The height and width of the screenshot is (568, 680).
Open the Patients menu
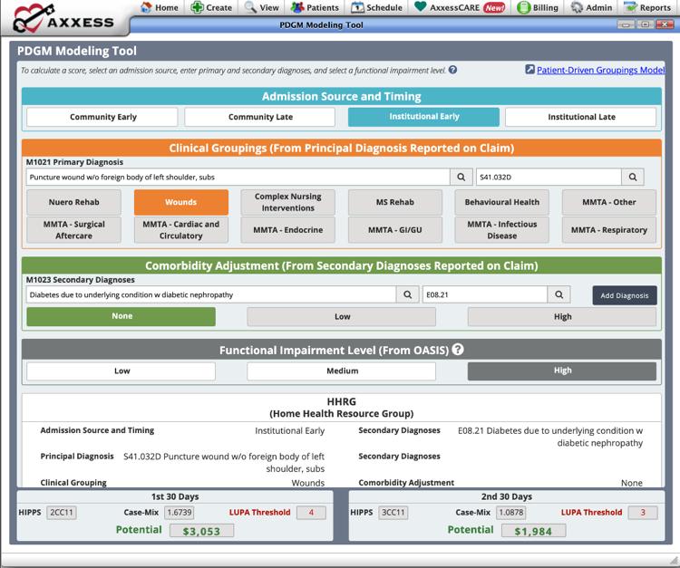(x=315, y=7)
